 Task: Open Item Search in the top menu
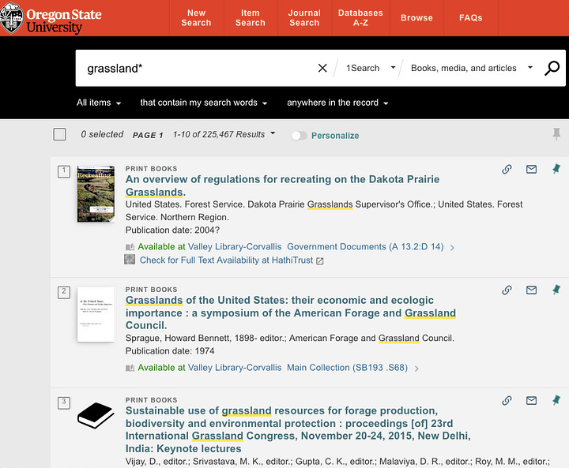(251, 18)
